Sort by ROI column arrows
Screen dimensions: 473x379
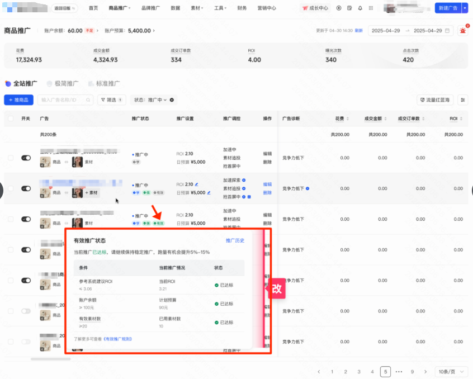(x=461, y=119)
